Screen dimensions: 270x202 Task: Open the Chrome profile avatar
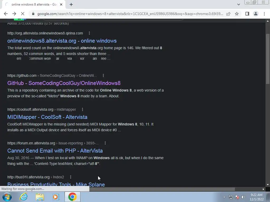256,14
